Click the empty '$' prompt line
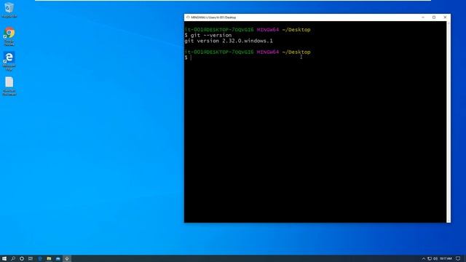Viewport: 466px width, 262px height. [188, 57]
